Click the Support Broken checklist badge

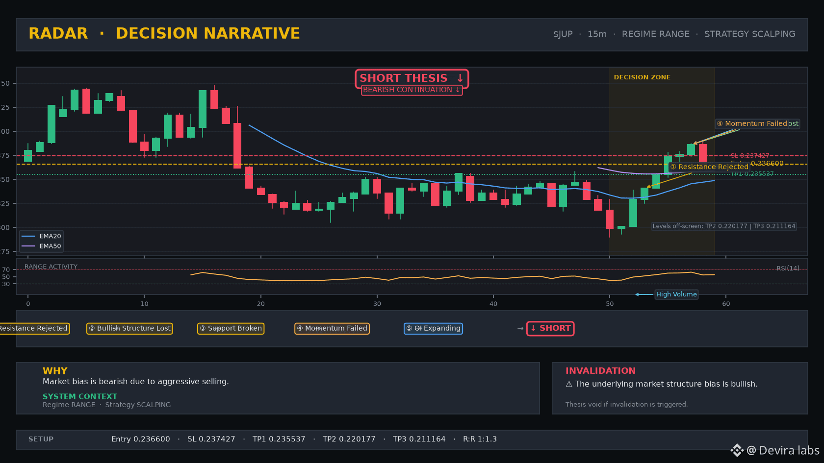point(231,328)
